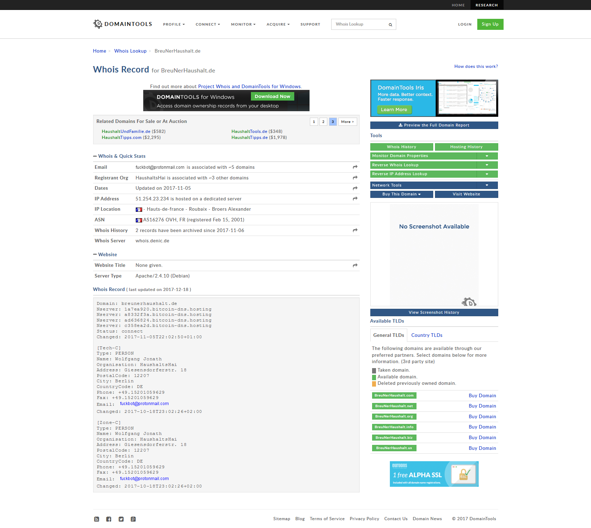This screenshot has height=528, width=591.
Task: Open Whois History tool button
Action: (x=402, y=147)
